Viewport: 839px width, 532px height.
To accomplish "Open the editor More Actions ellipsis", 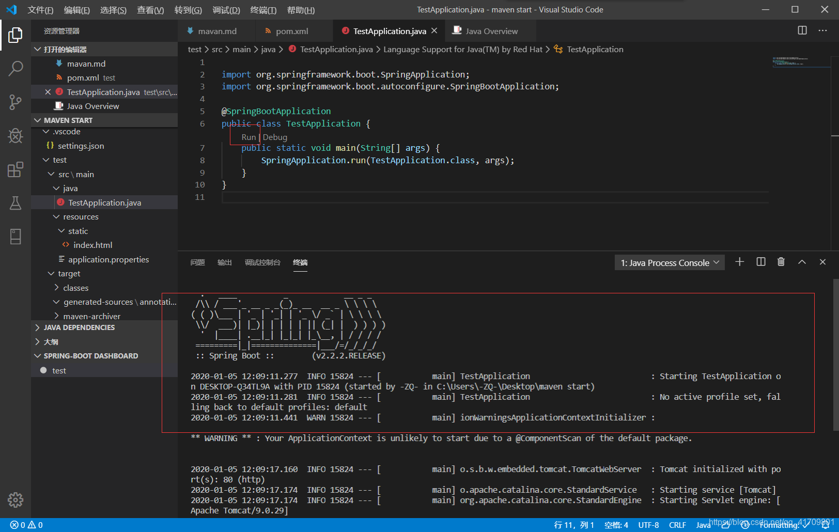I will (822, 30).
